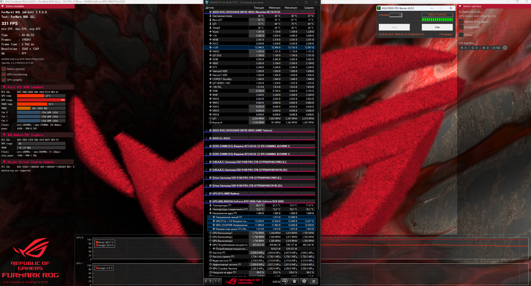Click the FurMark window title bar icon
531x286 pixels.
[2, 2]
